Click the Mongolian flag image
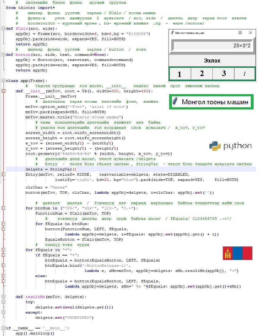This screenshot has height=336, width=264. click(x=238, y=253)
